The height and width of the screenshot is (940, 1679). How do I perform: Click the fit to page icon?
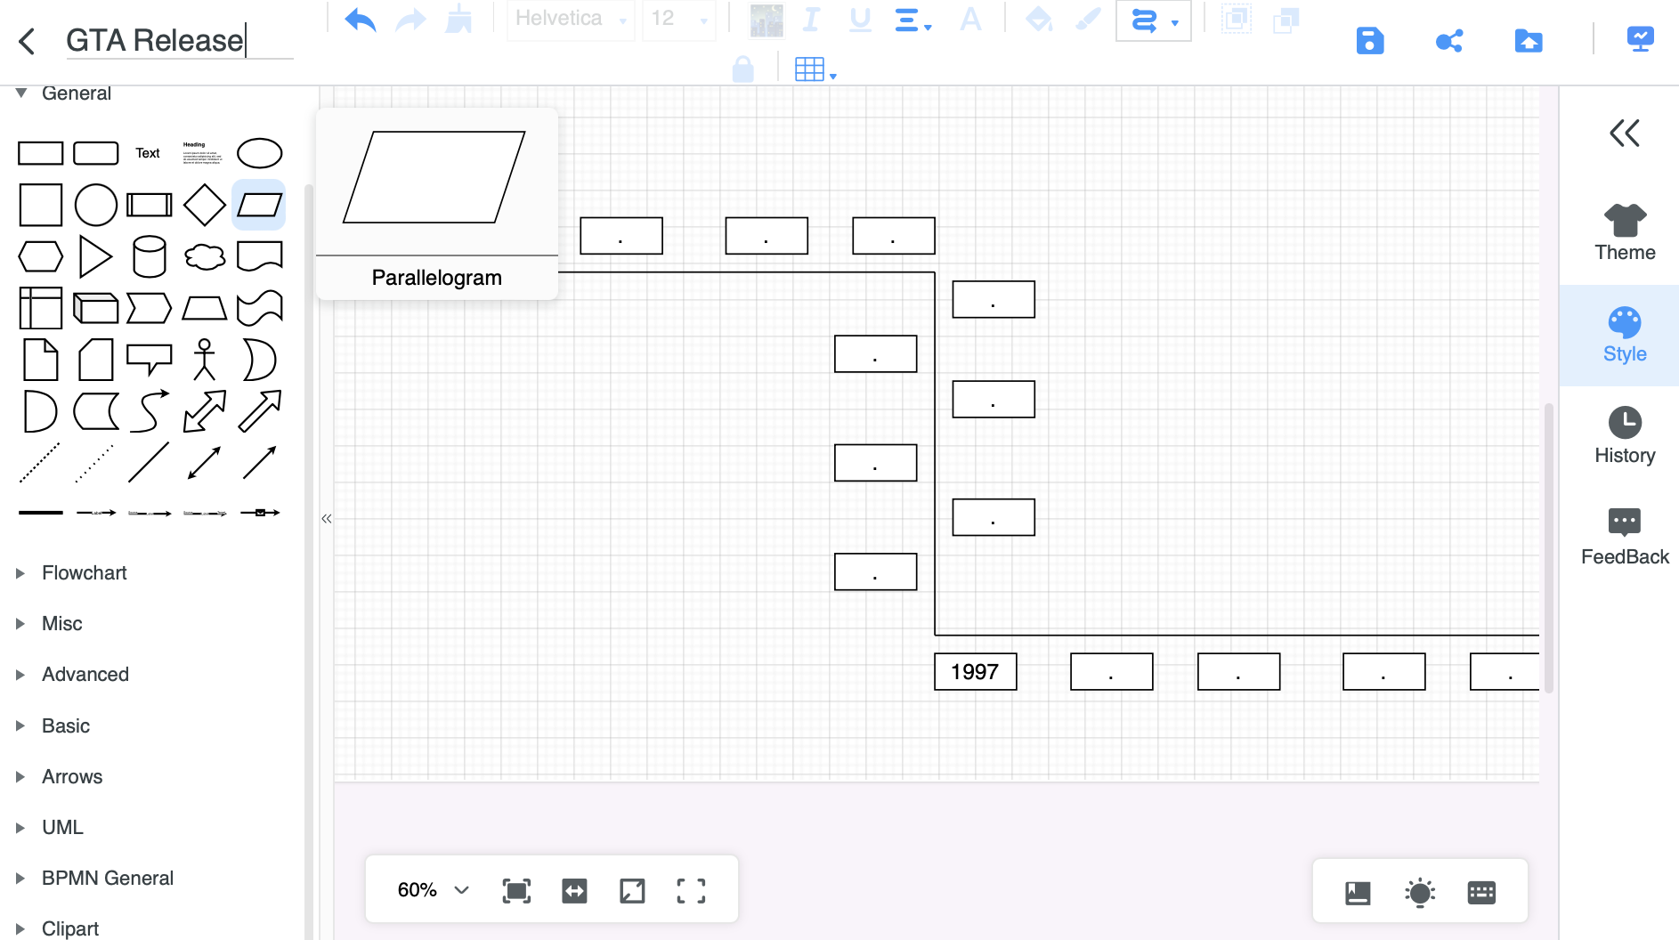(516, 891)
